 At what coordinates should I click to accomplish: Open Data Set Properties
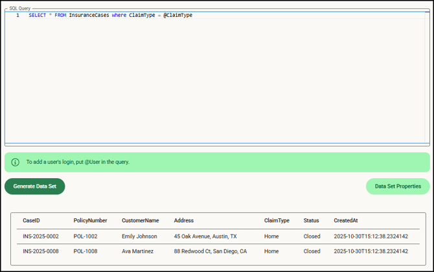coord(397,187)
